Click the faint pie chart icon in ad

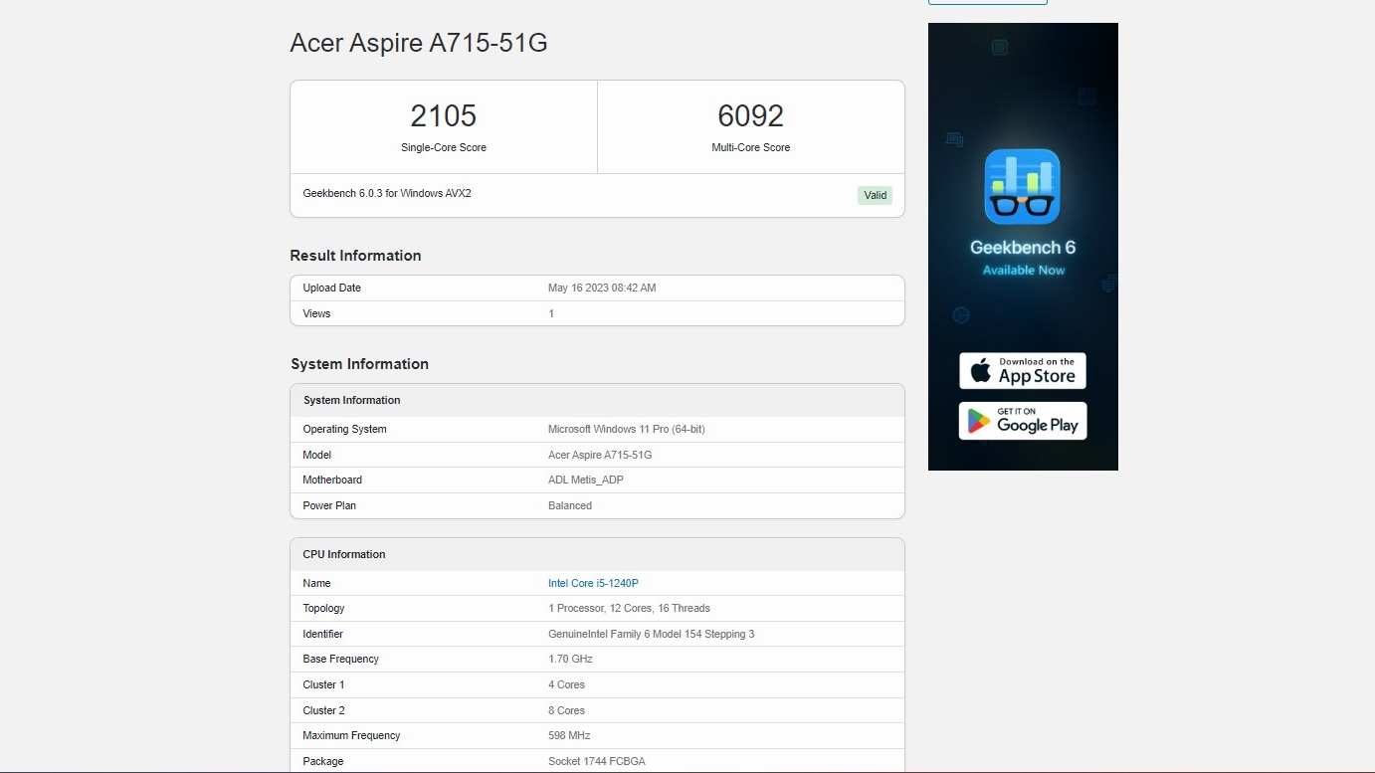click(961, 315)
